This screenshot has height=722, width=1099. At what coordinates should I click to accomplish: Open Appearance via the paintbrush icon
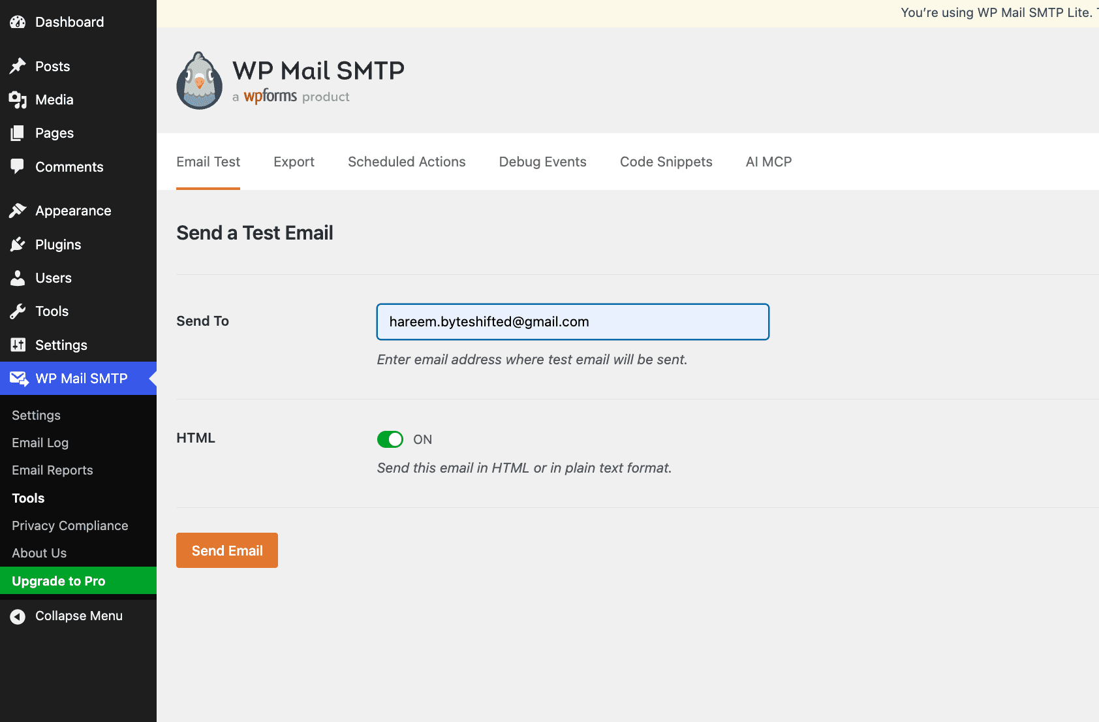pos(18,210)
